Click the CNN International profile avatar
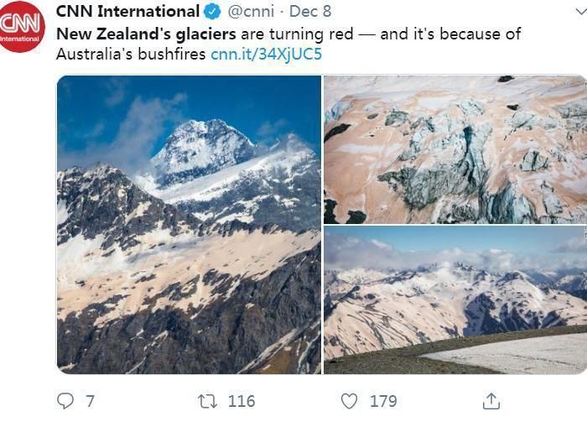587x422 pixels. point(20,26)
